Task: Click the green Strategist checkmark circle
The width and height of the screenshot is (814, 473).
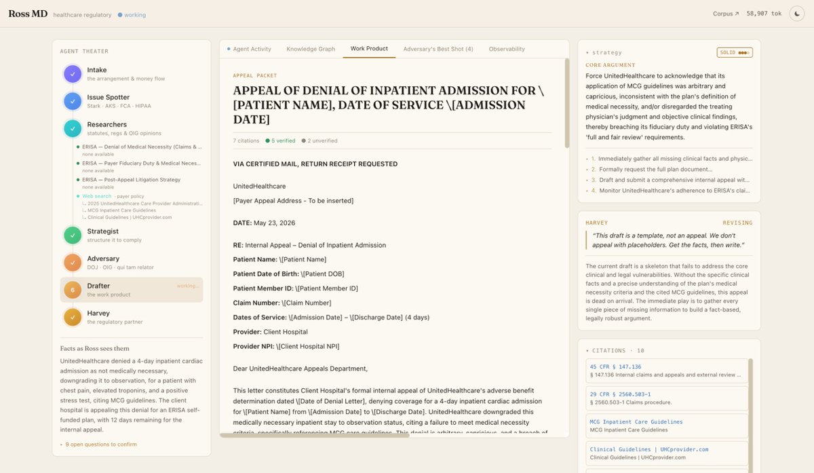Action: click(73, 235)
